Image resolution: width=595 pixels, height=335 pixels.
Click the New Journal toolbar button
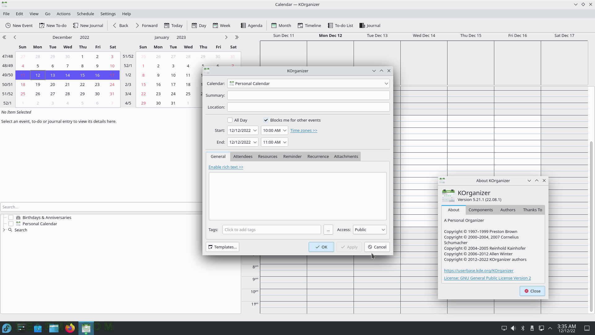[x=88, y=25]
